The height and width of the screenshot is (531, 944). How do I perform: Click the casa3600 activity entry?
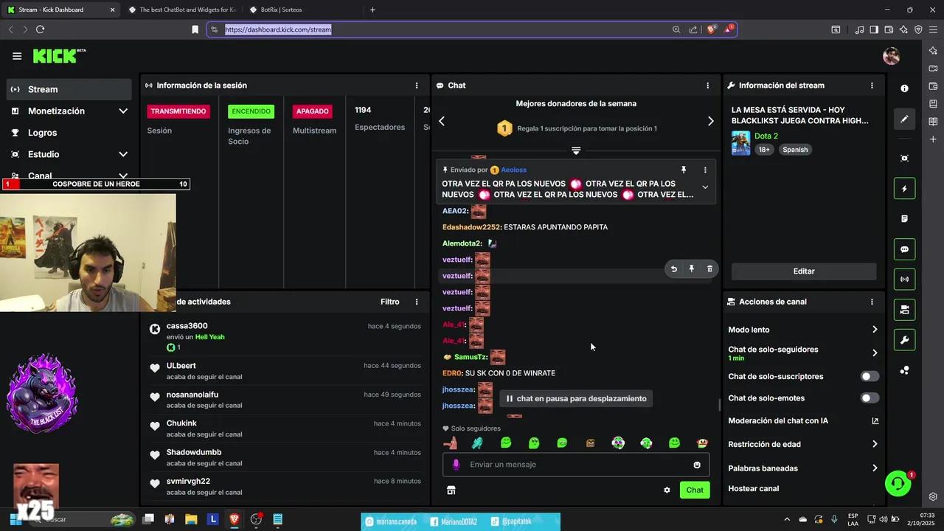[285, 336]
